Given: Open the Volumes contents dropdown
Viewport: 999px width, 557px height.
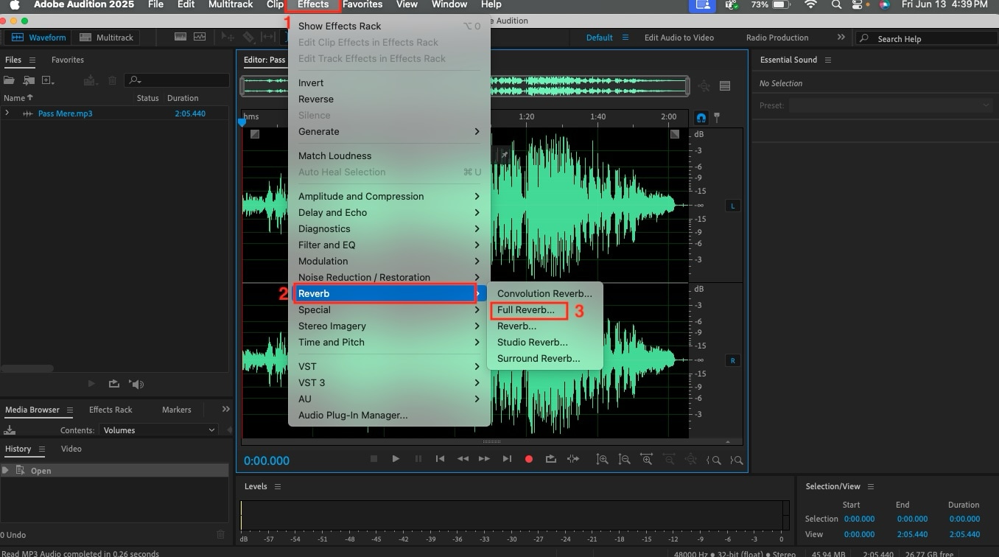Looking at the screenshot, I should [158, 430].
